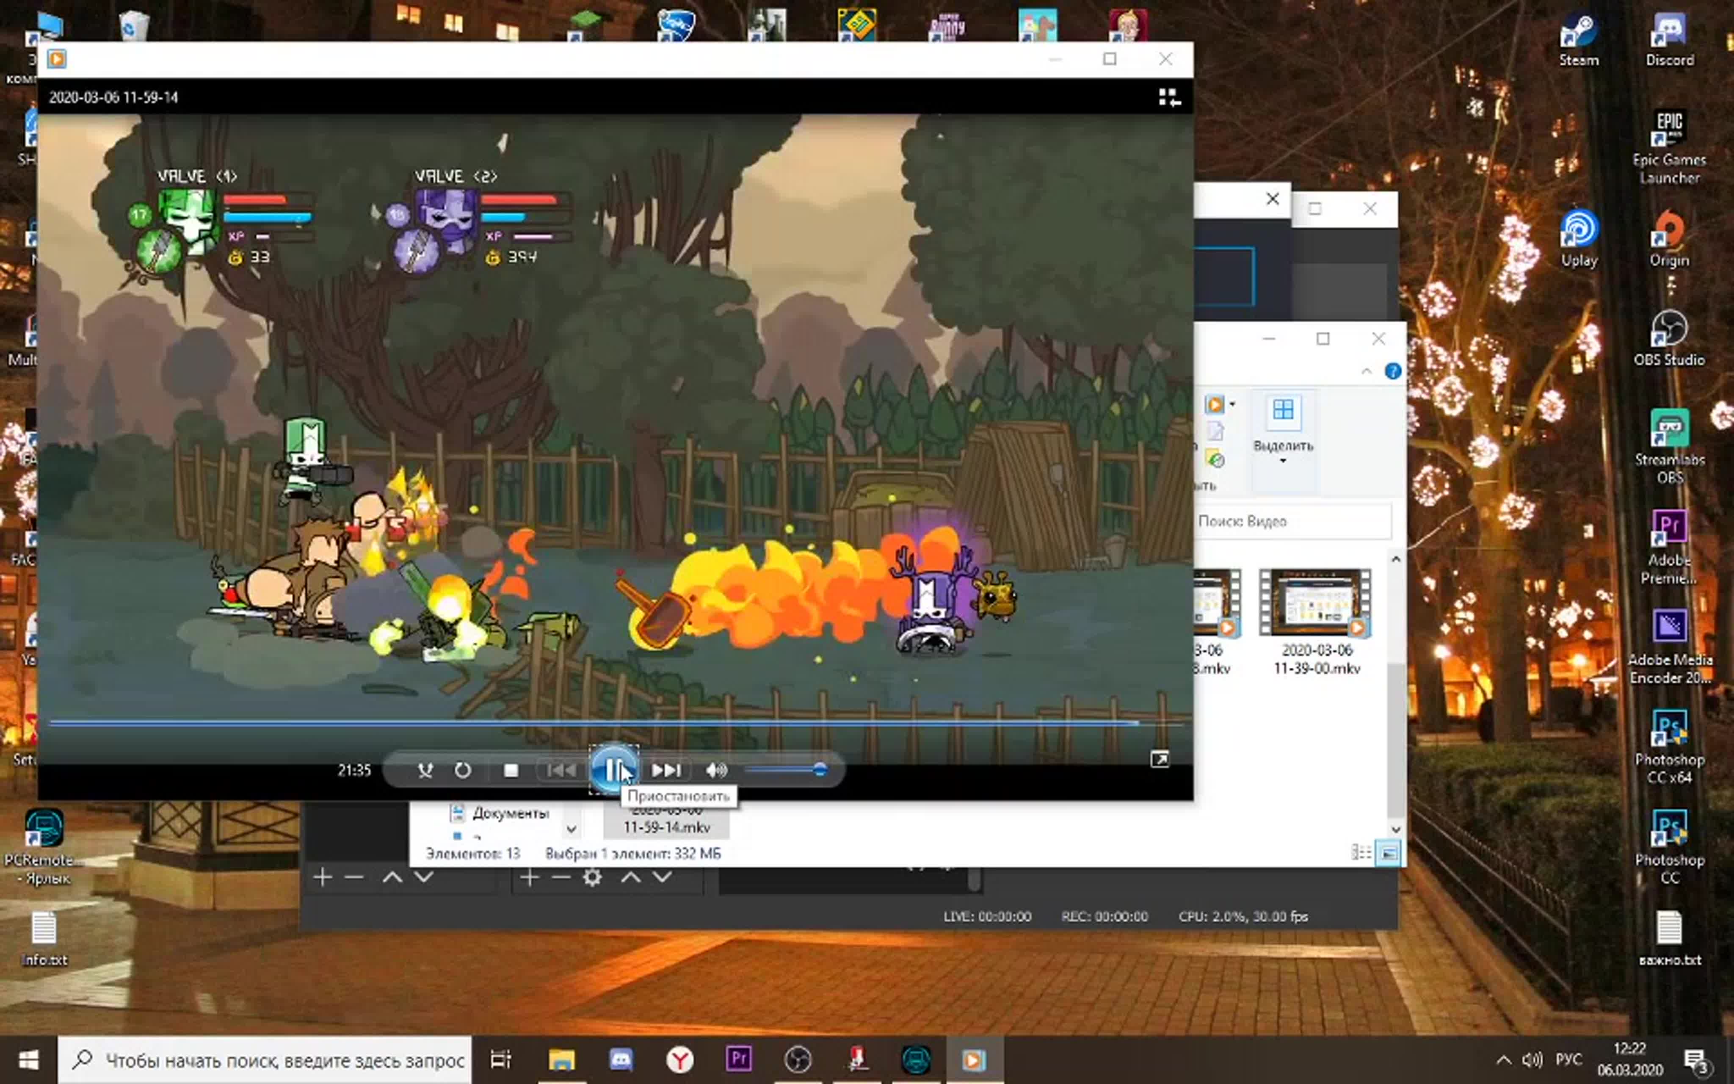Open the OBS source settings gear

click(x=592, y=877)
